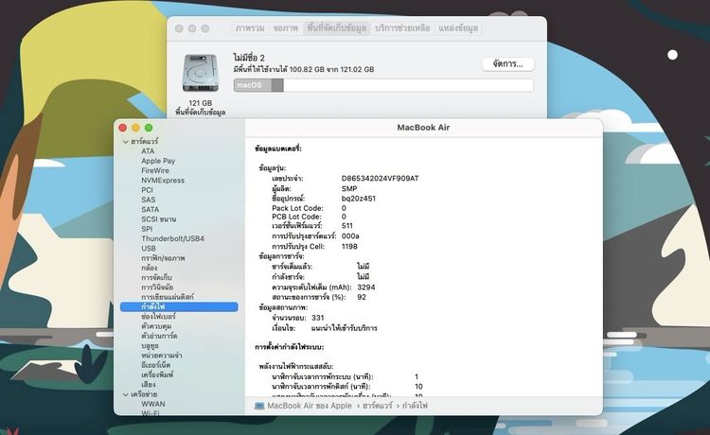710x435 pixels.
Task: Click the hardware revision value 000a
Action: (x=350, y=236)
